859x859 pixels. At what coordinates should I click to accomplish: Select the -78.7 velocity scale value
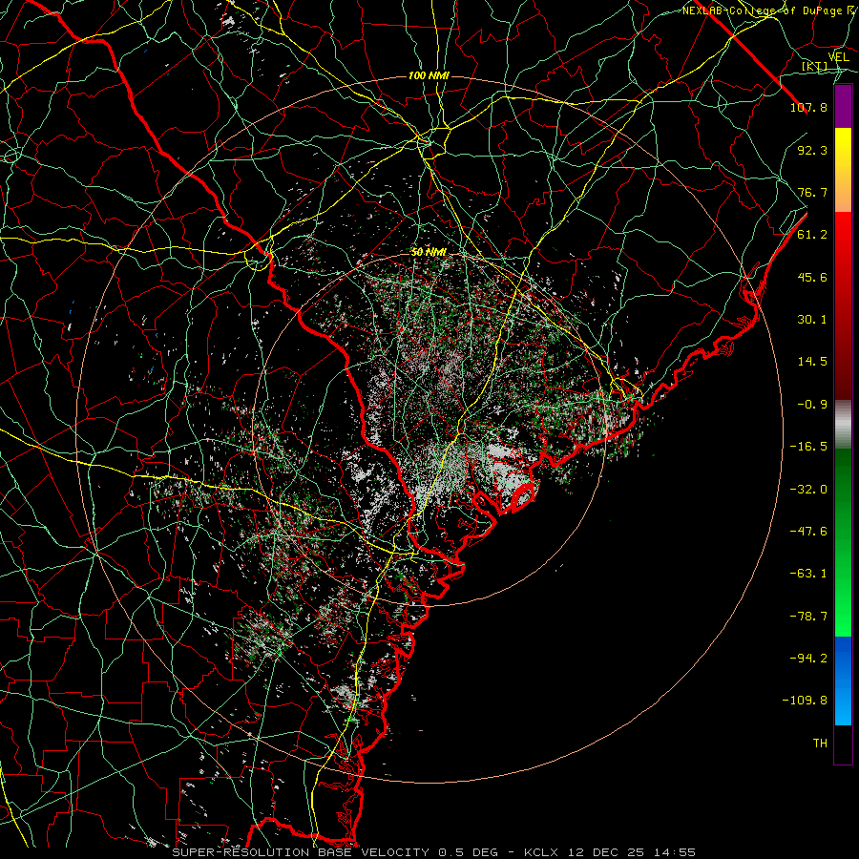[x=808, y=617]
